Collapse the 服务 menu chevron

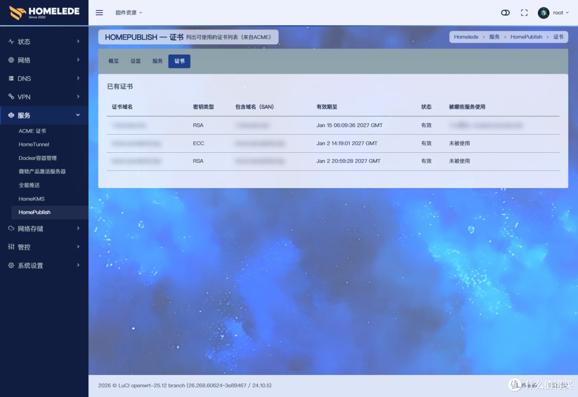78,115
